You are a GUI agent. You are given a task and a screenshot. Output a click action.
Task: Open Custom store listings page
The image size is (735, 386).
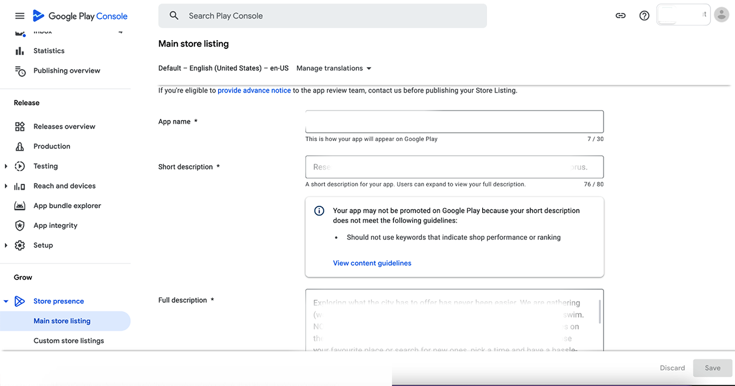[69, 340]
